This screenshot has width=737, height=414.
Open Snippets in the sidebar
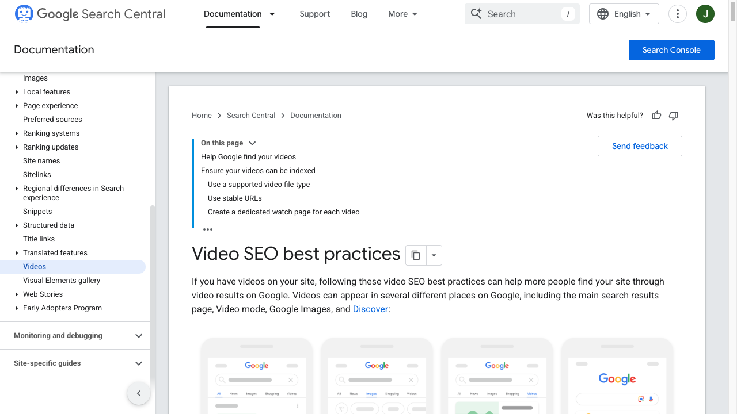point(37,212)
